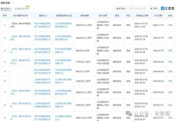Click the 冻结股权标的企业 column header
This screenshot has height=121, width=176.
coord(64,16)
